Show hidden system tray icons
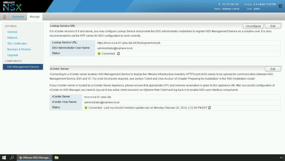The width and height of the screenshot is (285, 161). pos(281,158)
